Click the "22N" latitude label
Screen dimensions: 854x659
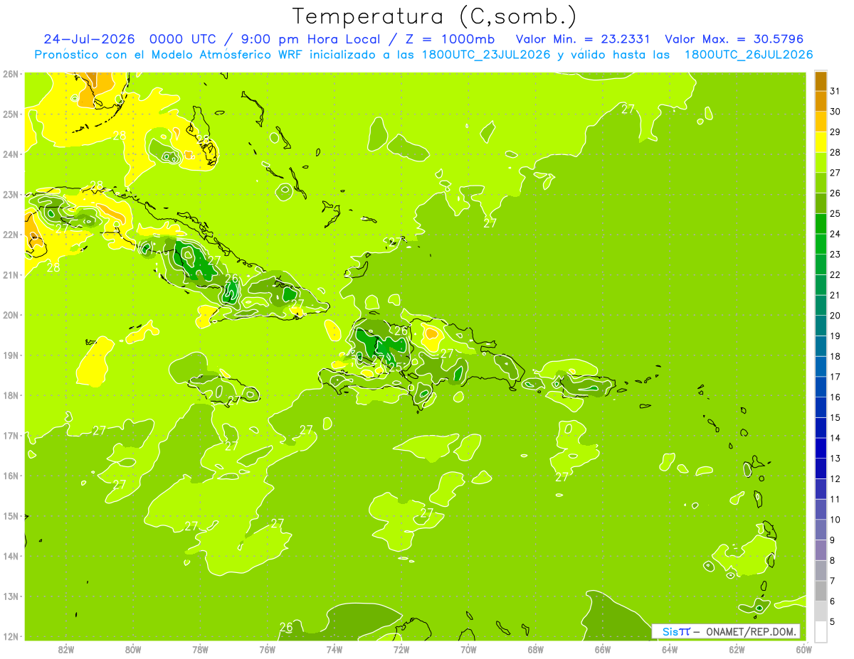tap(10, 234)
